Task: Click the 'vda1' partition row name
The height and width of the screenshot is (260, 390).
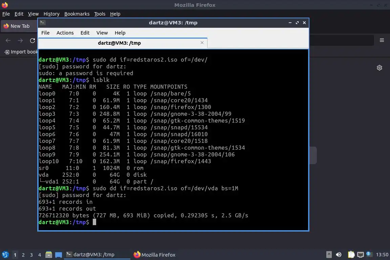Action: (52, 181)
